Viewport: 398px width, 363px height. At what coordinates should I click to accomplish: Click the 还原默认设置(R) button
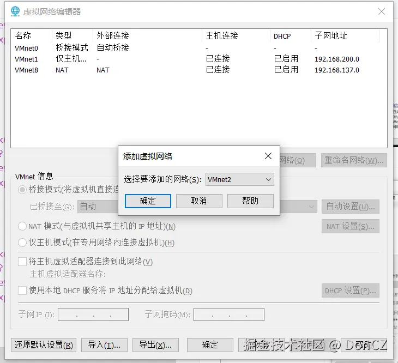click(44, 345)
